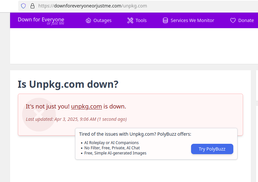The height and width of the screenshot is (182, 258).
Task: Click 'Free, Simple AI-generated Images' bullet
Action: coord(115,153)
